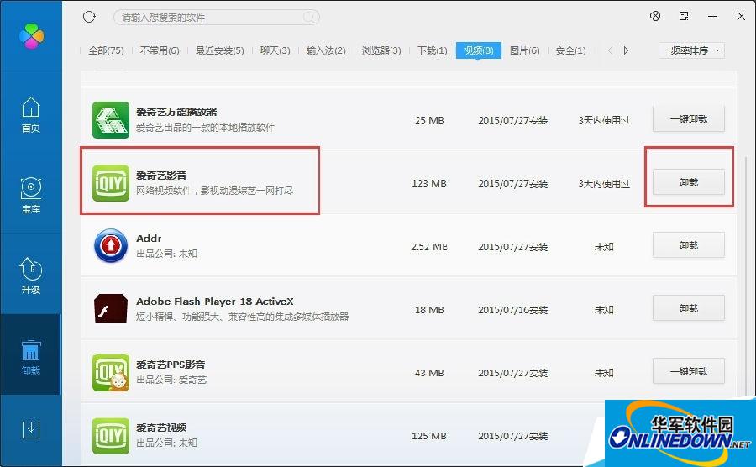Click the Addr red arrow app icon
Image resolution: width=756 pixels, height=467 pixels.
[x=110, y=246]
